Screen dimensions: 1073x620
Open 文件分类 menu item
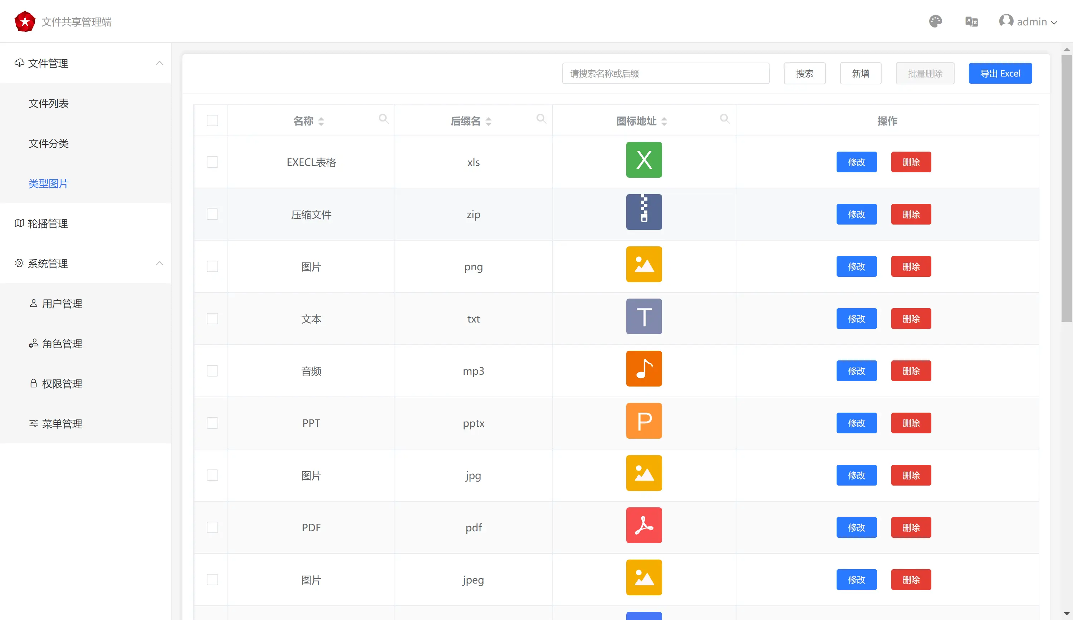point(85,143)
